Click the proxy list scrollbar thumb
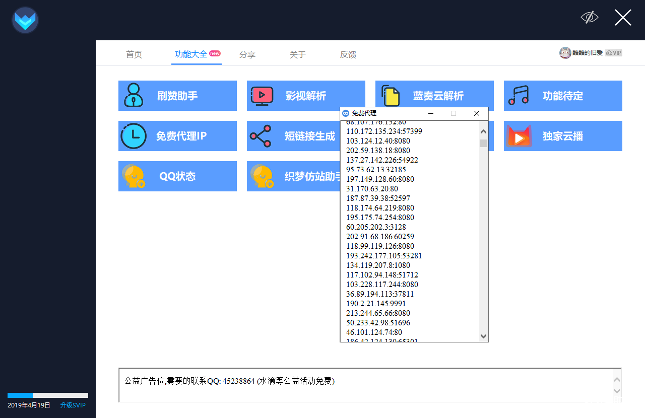The height and width of the screenshot is (418, 645). point(483,143)
